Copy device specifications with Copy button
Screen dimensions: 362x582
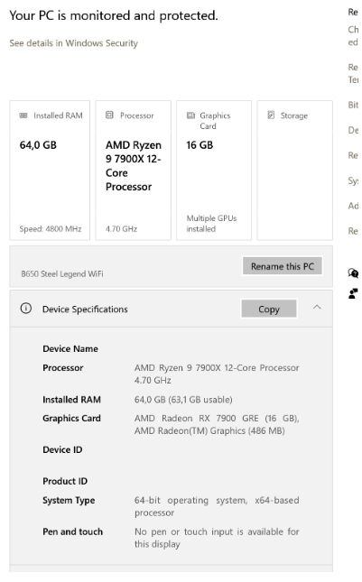(269, 309)
